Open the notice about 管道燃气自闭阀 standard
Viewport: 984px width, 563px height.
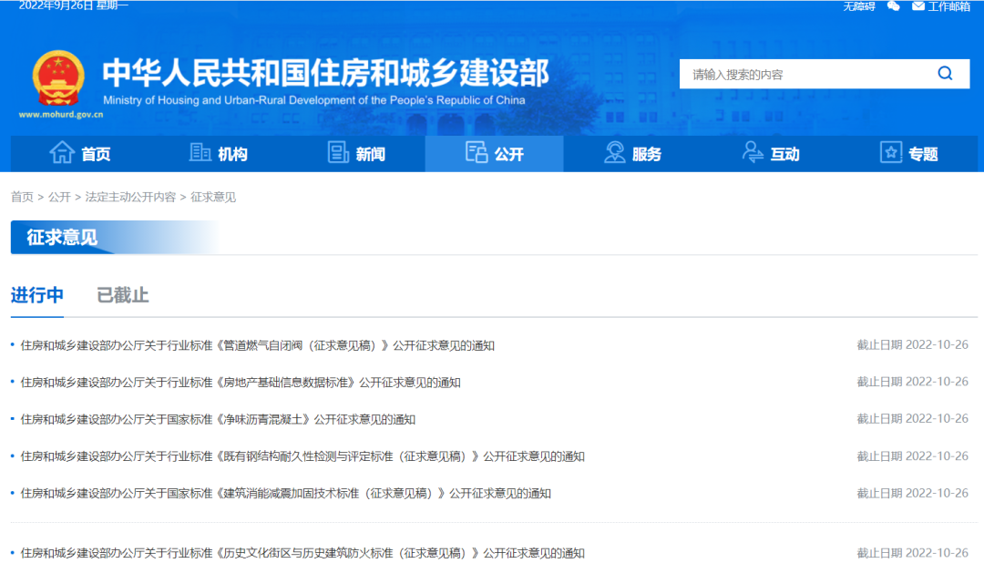(258, 345)
